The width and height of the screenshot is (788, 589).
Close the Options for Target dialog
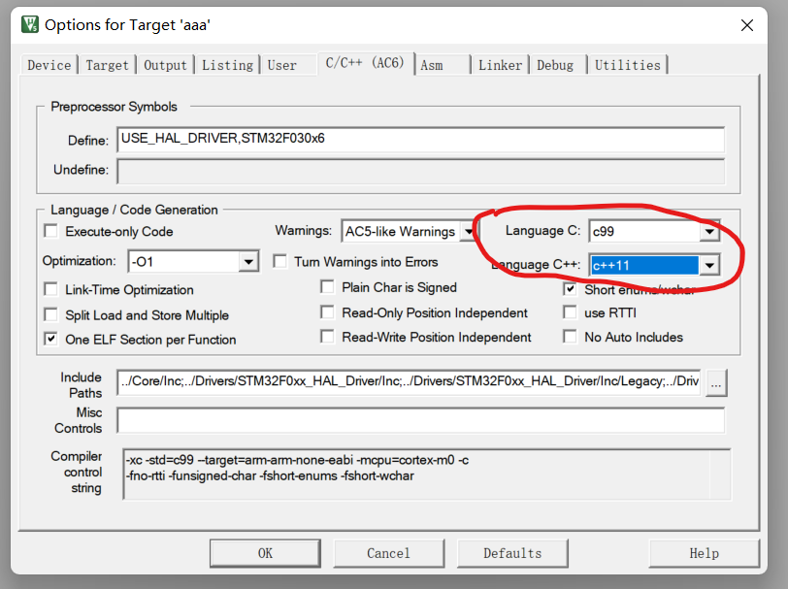coord(747,25)
